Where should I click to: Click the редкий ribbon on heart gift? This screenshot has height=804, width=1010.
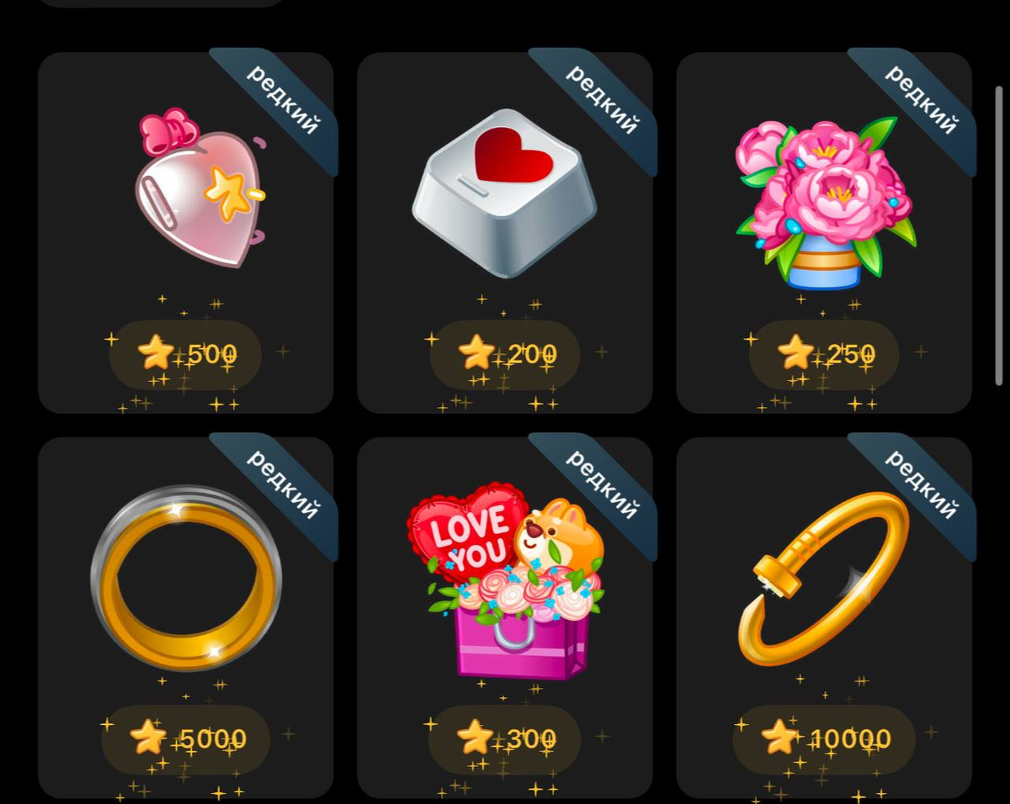tap(283, 100)
